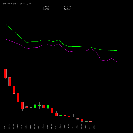Click the 31 Dec date label

26,127
